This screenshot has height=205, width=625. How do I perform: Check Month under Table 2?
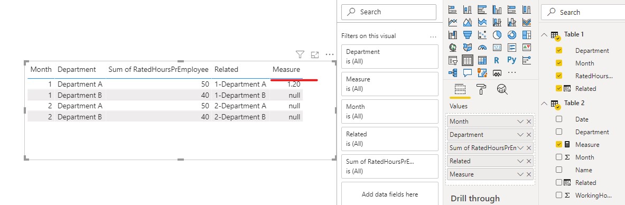558,157
